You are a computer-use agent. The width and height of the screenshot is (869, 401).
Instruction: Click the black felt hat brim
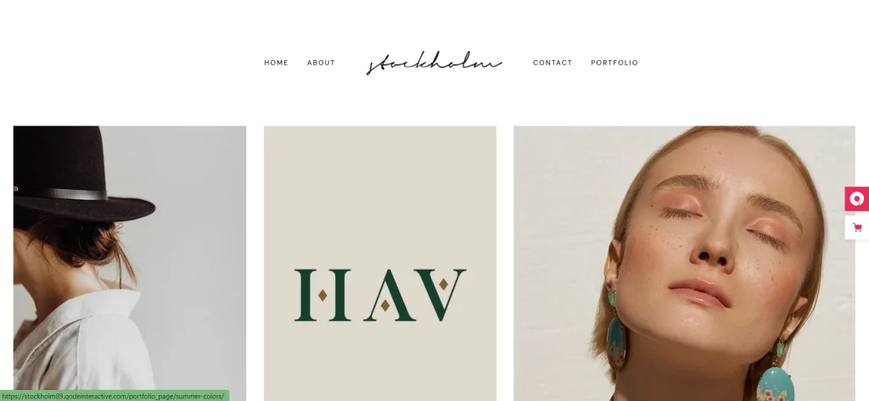point(83,210)
